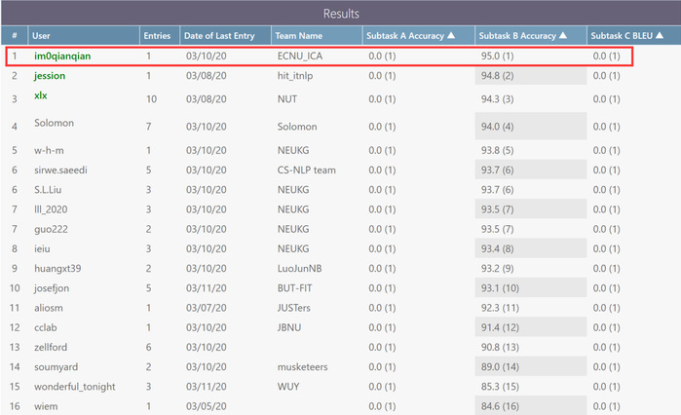Sort the table by the User column header
This screenshot has width=681, height=415.
(41, 36)
